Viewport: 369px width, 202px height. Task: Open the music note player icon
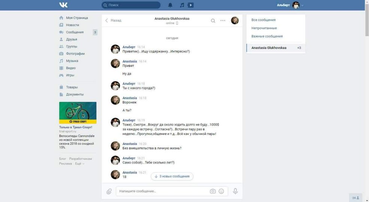[x=182, y=5]
